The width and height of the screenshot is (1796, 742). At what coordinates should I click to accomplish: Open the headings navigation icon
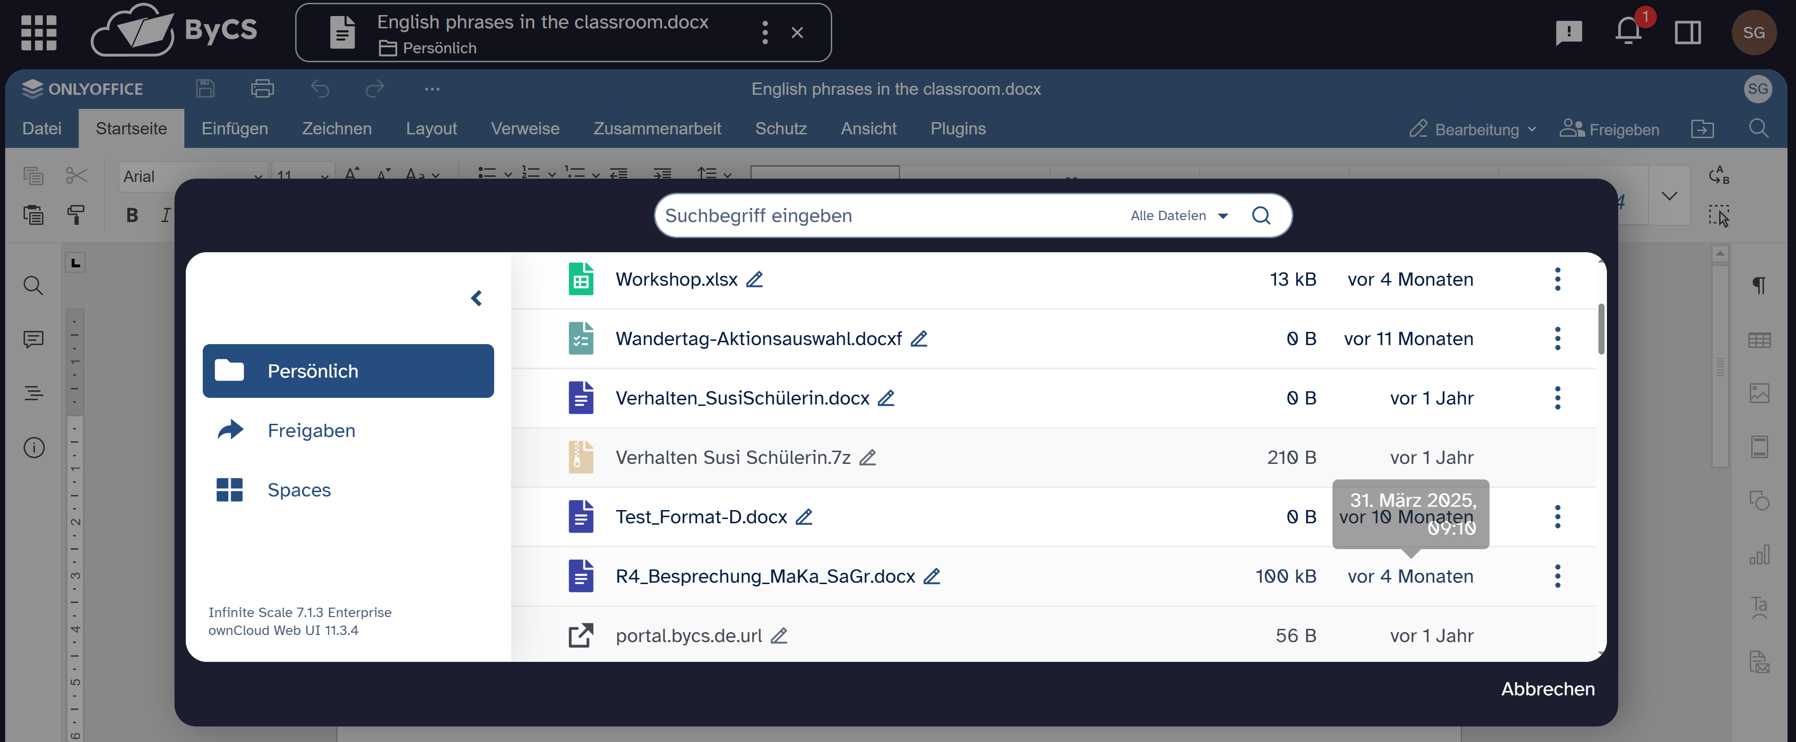pos(33,393)
